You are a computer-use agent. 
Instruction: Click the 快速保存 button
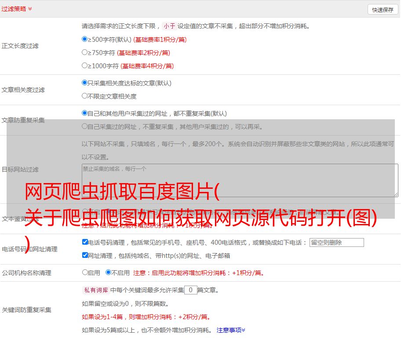pyautogui.click(x=383, y=10)
